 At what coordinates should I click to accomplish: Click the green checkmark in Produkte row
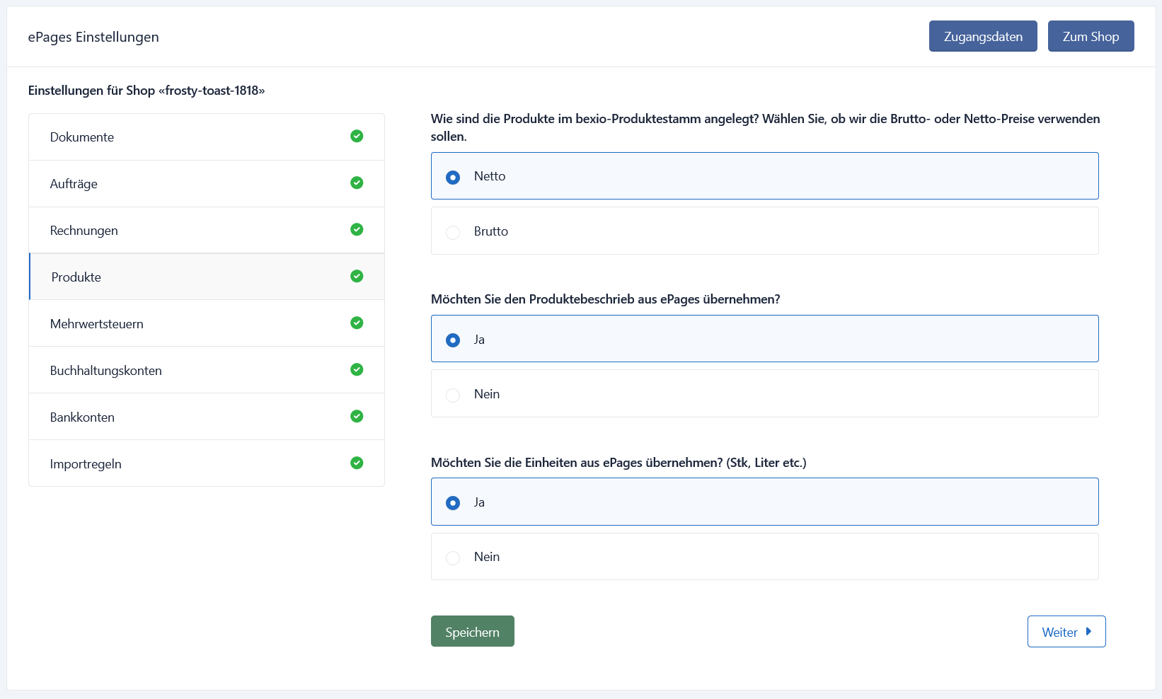(x=357, y=276)
